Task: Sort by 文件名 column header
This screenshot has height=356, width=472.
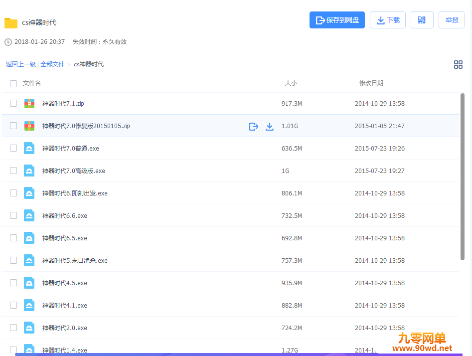Action: [x=31, y=83]
